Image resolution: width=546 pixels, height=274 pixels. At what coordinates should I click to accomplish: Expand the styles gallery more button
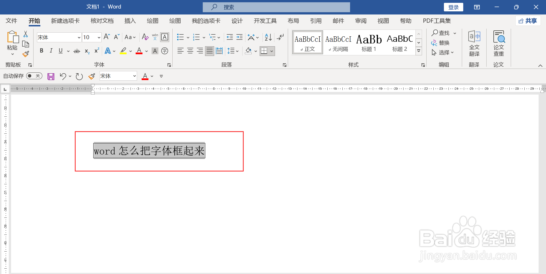pyautogui.click(x=419, y=51)
